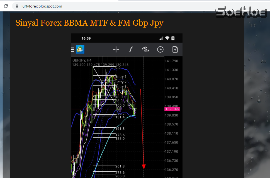Open the trade currency exchange icon

(x=145, y=49)
